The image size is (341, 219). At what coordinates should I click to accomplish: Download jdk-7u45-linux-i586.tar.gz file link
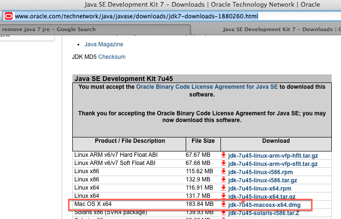(263, 180)
